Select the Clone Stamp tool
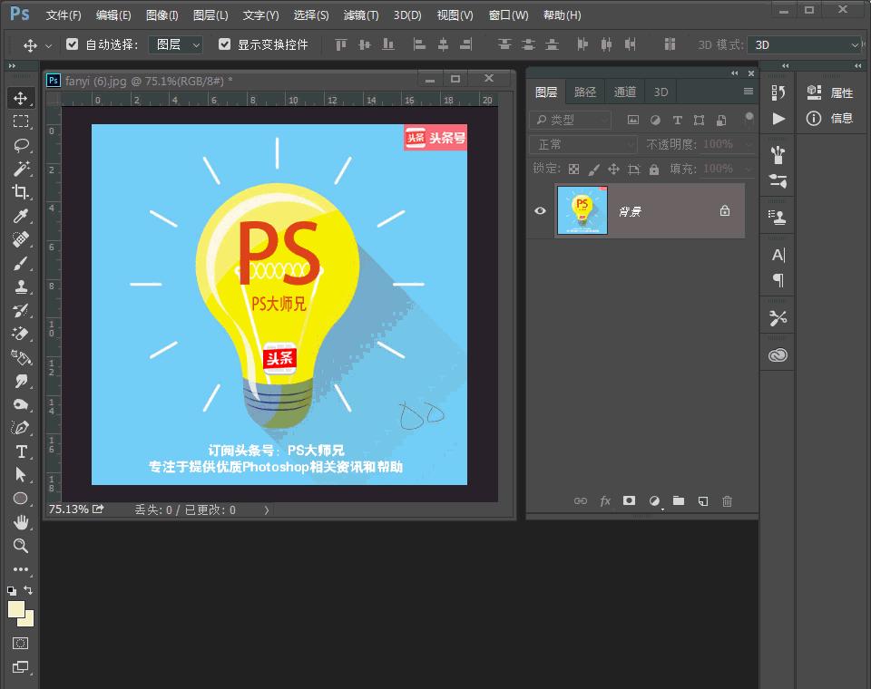Screen dimensions: 871x689 pyautogui.click(x=21, y=286)
